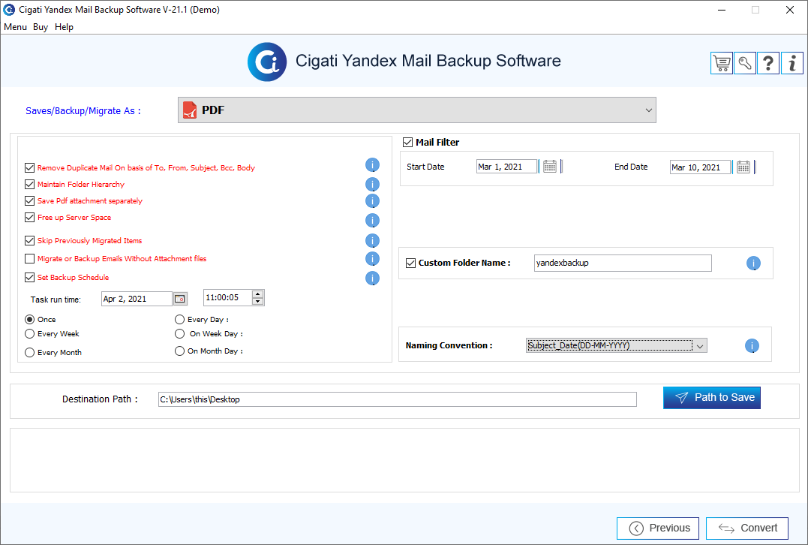
Task: Open Start Date calendar picker
Action: 550,167
